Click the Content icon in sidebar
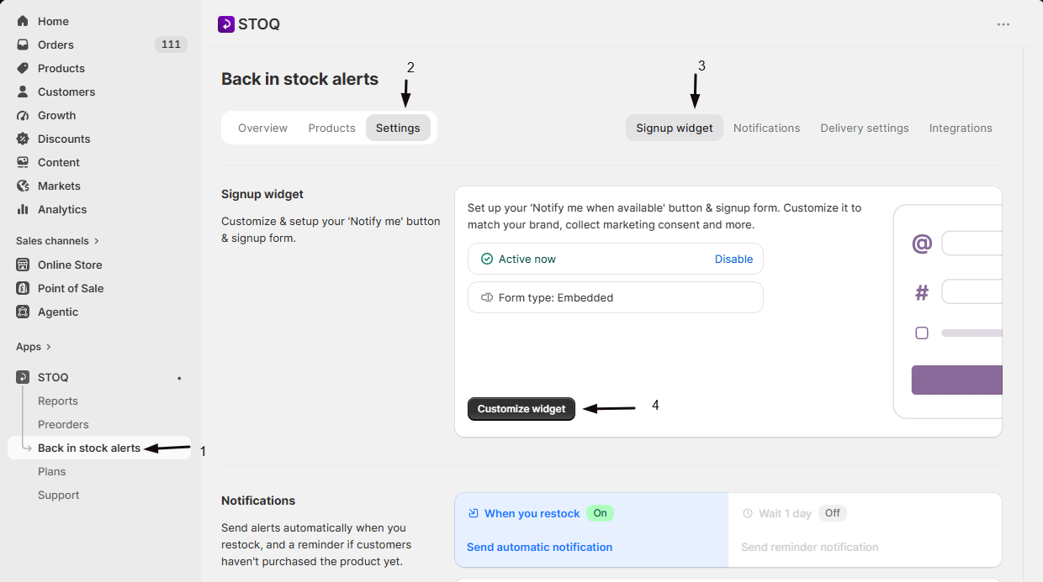1043x582 pixels. point(23,162)
